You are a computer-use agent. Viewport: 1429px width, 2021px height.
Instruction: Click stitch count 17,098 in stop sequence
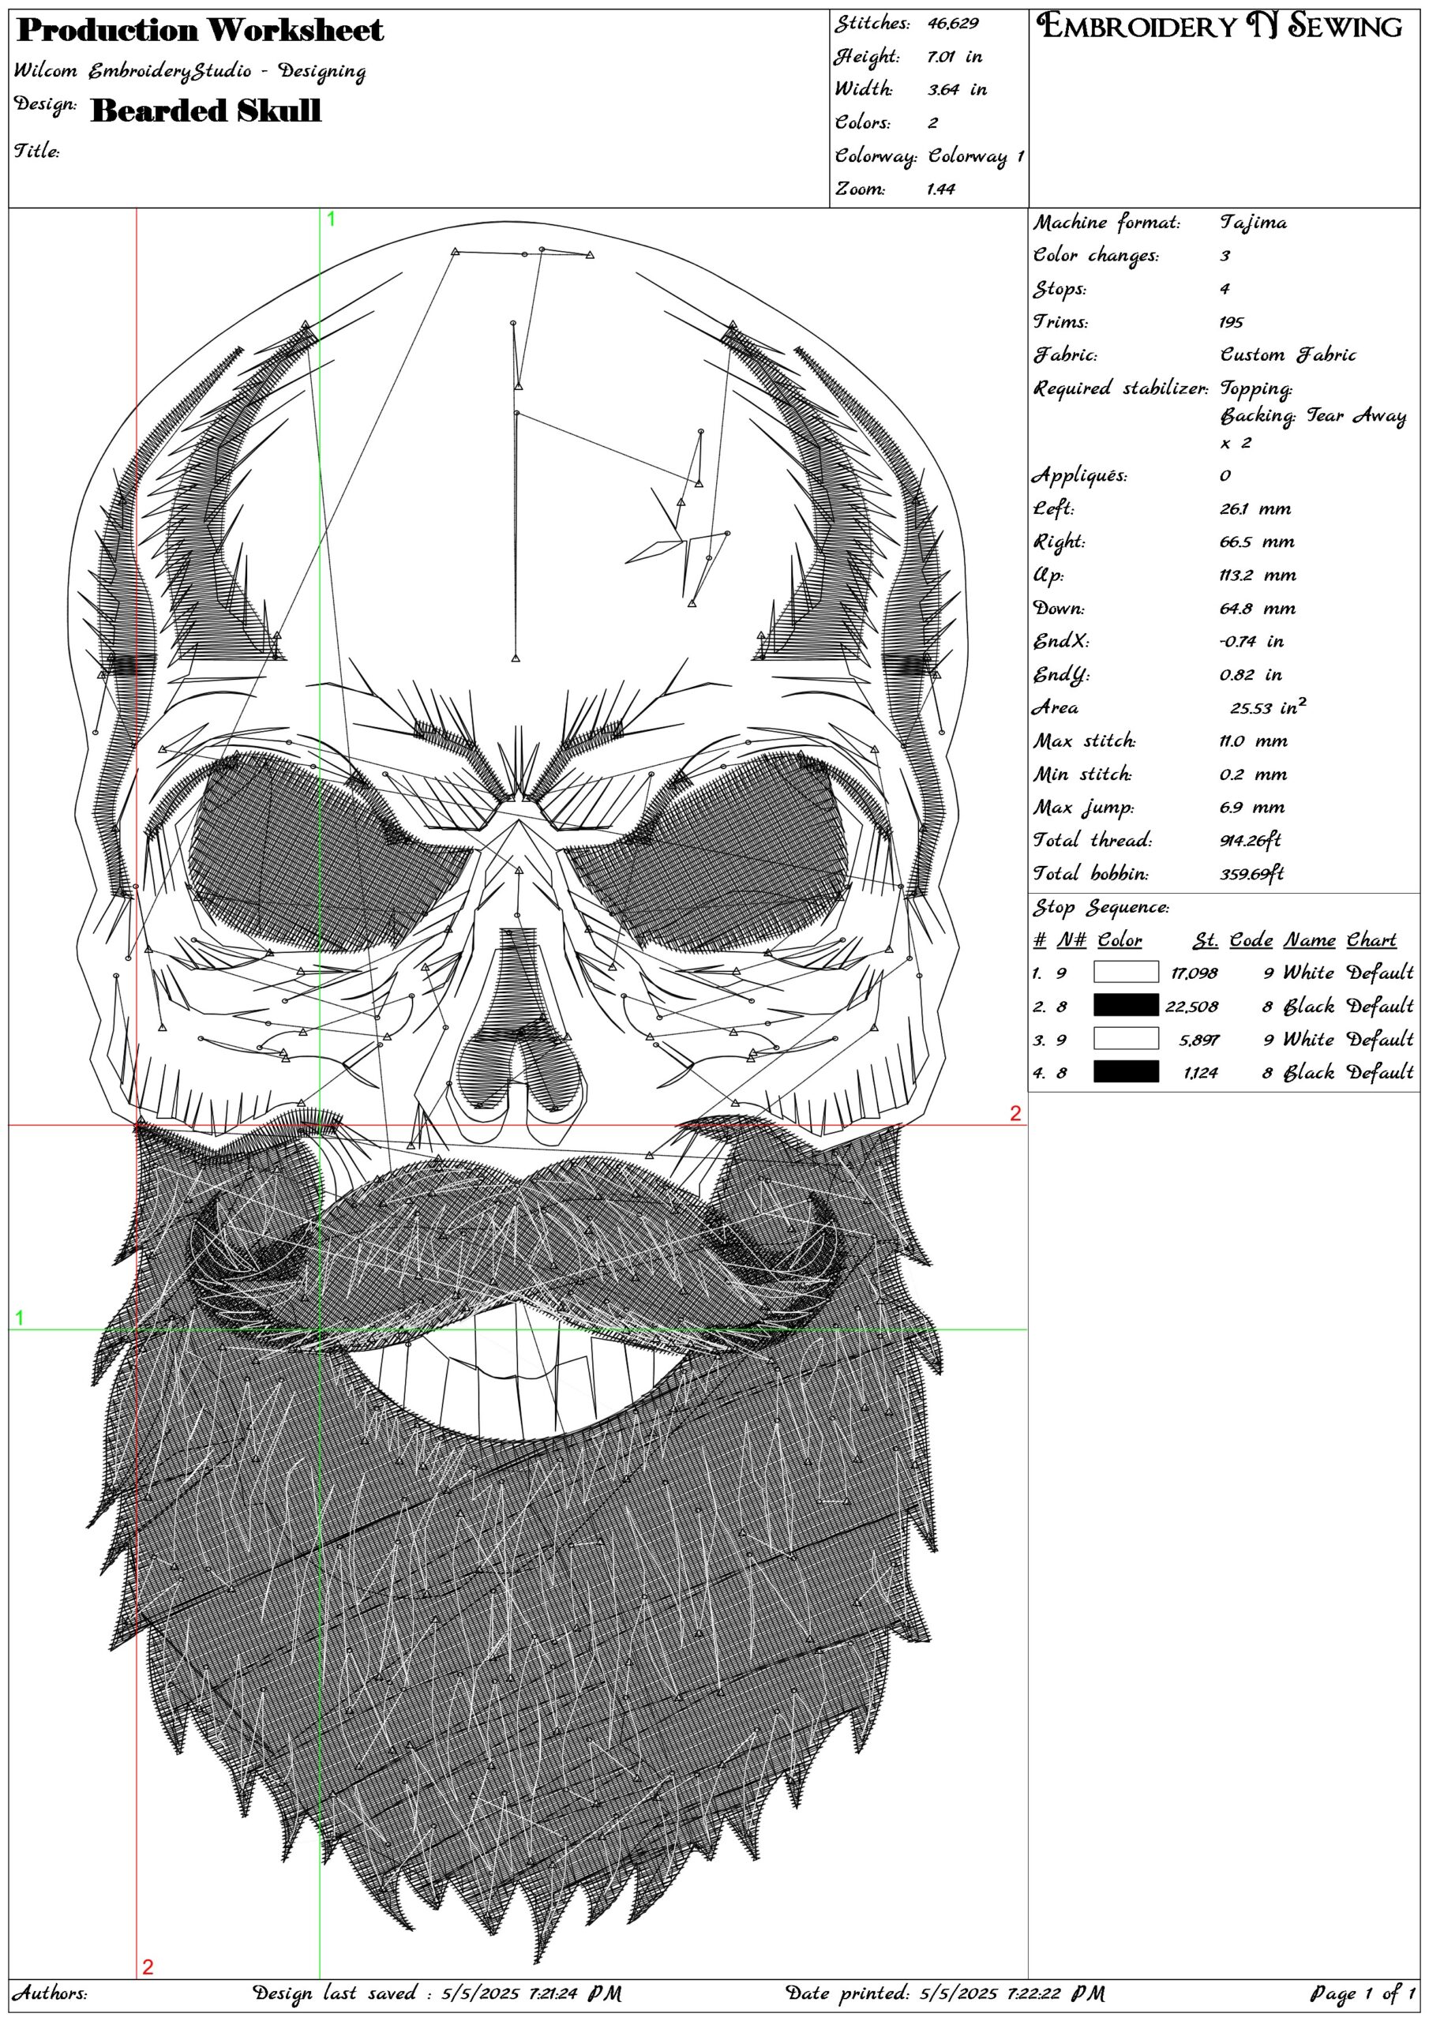tap(1194, 973)
